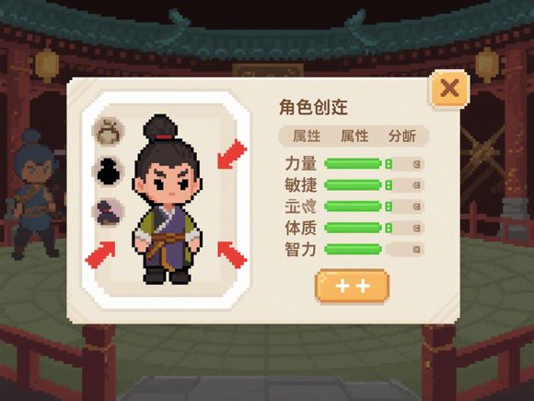Screen dimensions: 534x401
Task: Click the character portrait preview
Action: pyautogui.click(x=167, y=199)
